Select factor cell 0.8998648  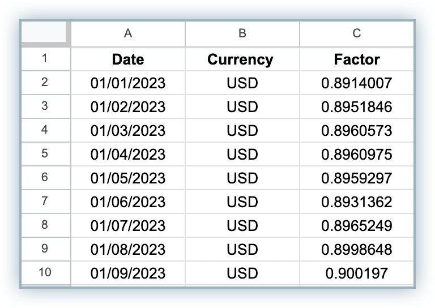pyautogui.click(x=357, y=250)
